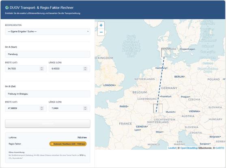This screenshot has height=168, width=226.
Task: Adjust Ort B latitude with stepper arrows
Action: click(42, 108)
